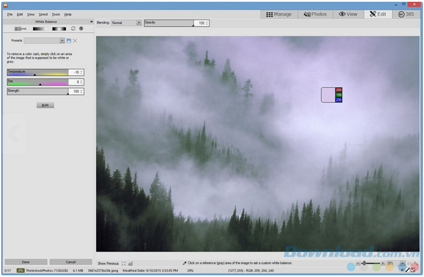424x277 pixels.
Task: Click the reset circular arrow icon
Action: (x=73, y=28)
